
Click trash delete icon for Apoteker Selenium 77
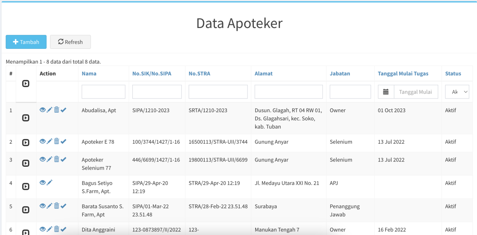(x=57, y=159)
